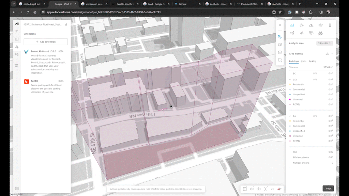Toggle the 2D view mode

point(273,189)
